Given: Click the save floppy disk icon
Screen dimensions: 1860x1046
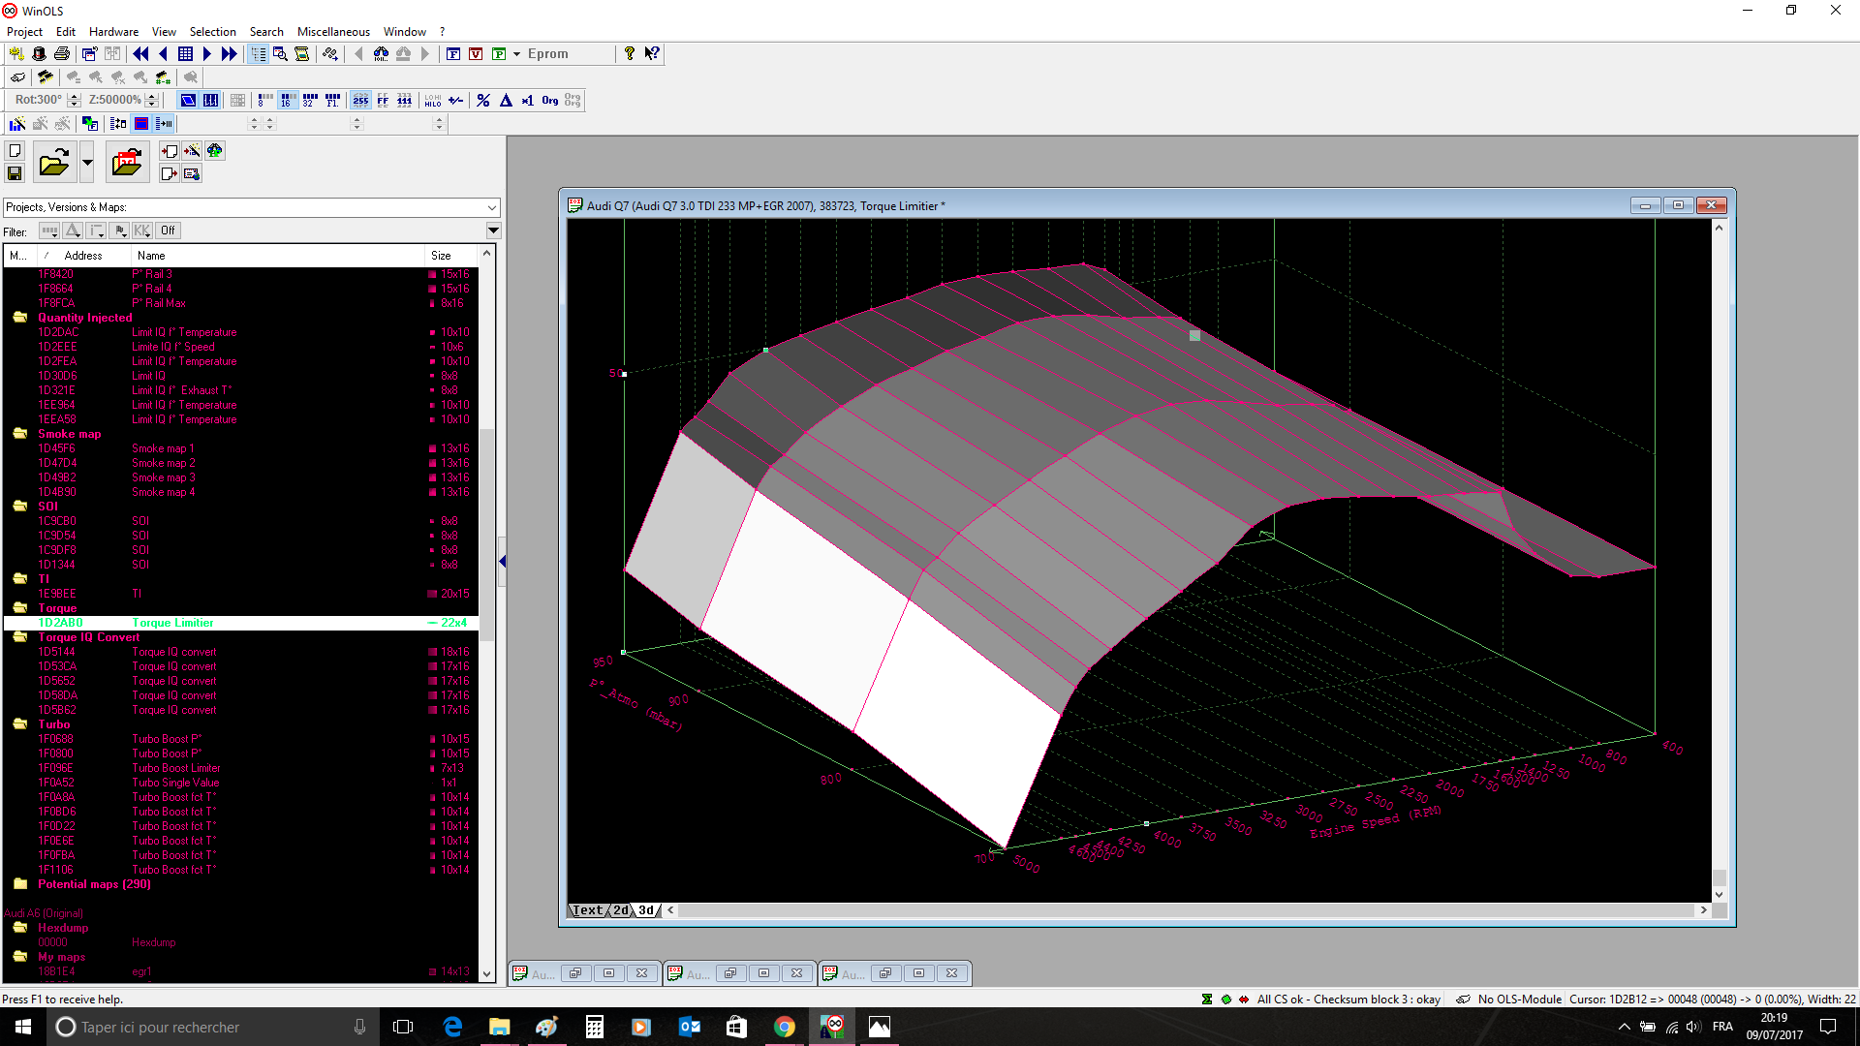Looking at the screenshot, I should [15, 173].
